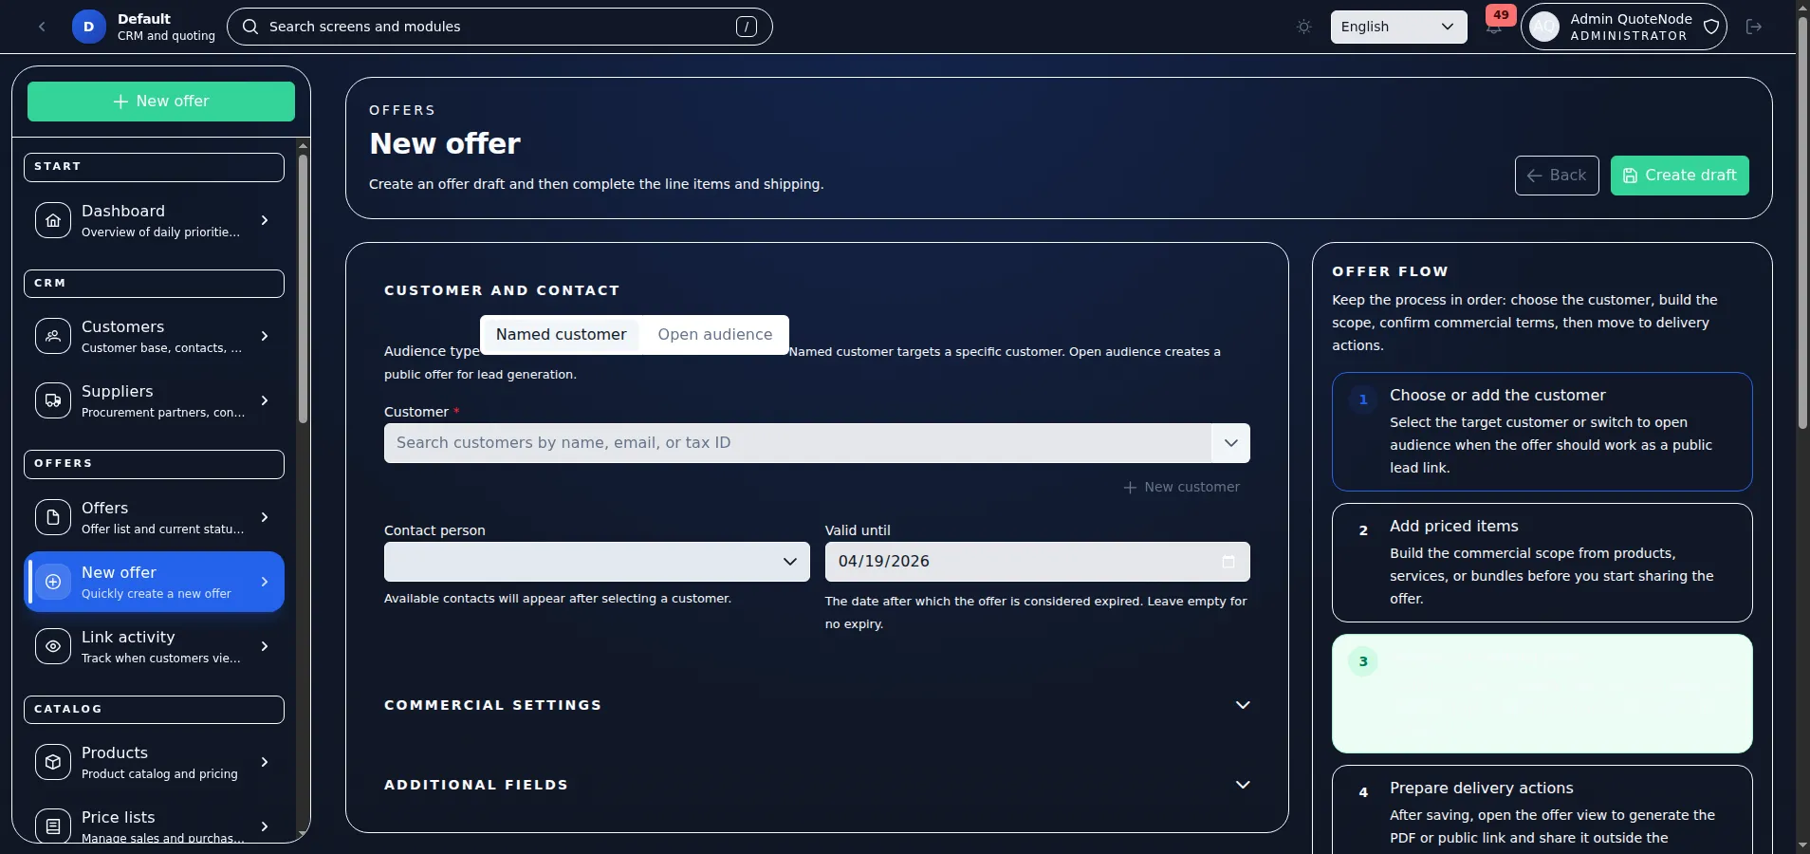The height and width of the screenshot is (854, 1810).
Task: Click New customer to add one
Action: (1181, 487)
